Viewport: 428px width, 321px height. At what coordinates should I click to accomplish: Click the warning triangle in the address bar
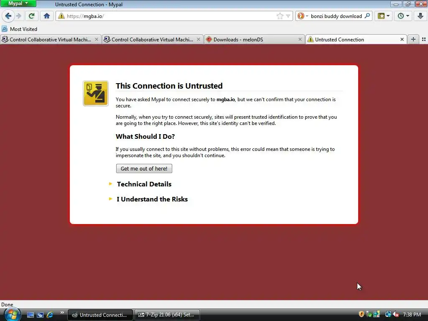(x=61, y=16)
